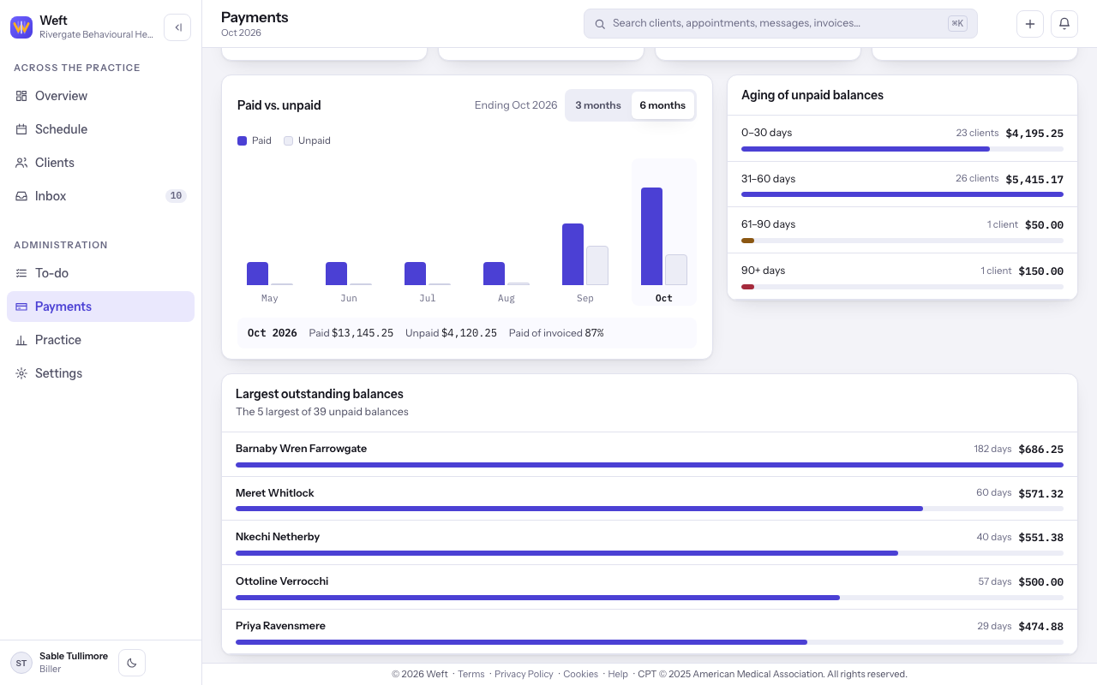Click the Overview grid icon
The width and height of the screenshot is (1097, 685).
(21, 96)
